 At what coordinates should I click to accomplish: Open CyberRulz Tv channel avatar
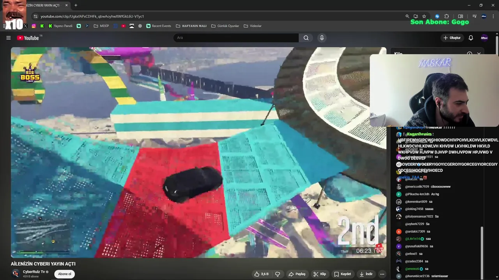pyautogui.click(x=16, y=274)
